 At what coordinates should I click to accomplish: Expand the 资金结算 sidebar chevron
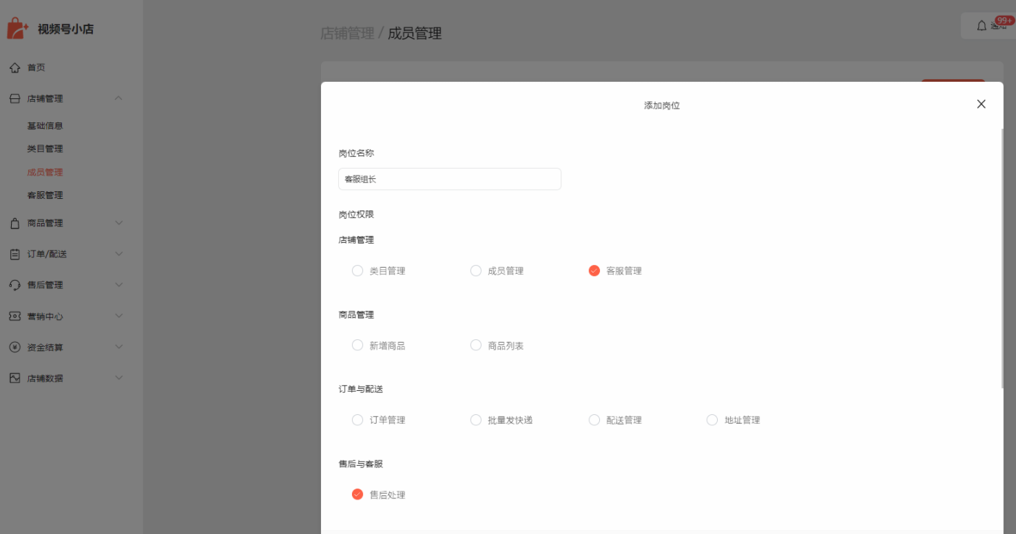[x=118, y=347]
